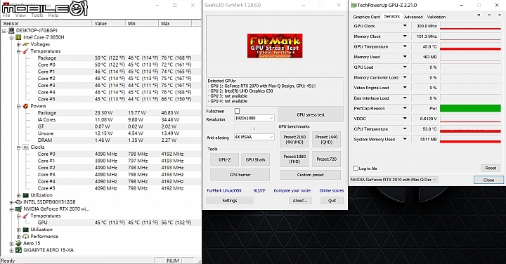Viewport: 506px width, 264px height.
Task: Switch to the Advanced tab in GPU-Z
Action: [413, 17]
